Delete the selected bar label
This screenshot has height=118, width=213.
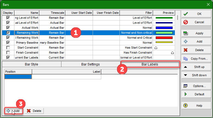(x=34, y=111)
